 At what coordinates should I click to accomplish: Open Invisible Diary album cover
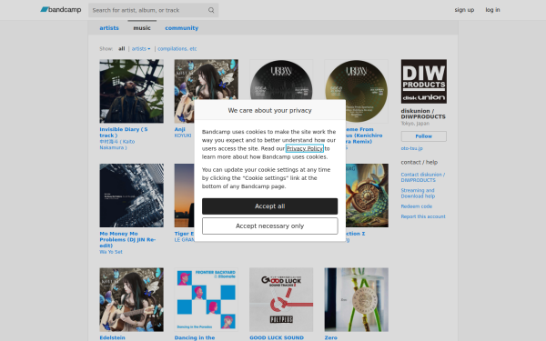pyautogui.click(x=131, y=91)
